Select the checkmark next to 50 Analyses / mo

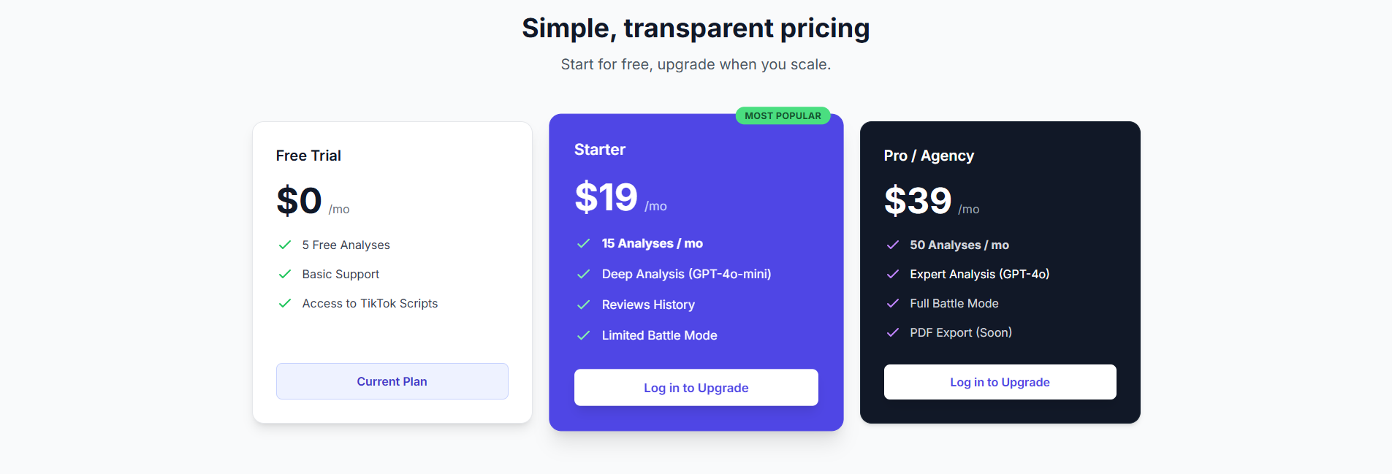893,245
